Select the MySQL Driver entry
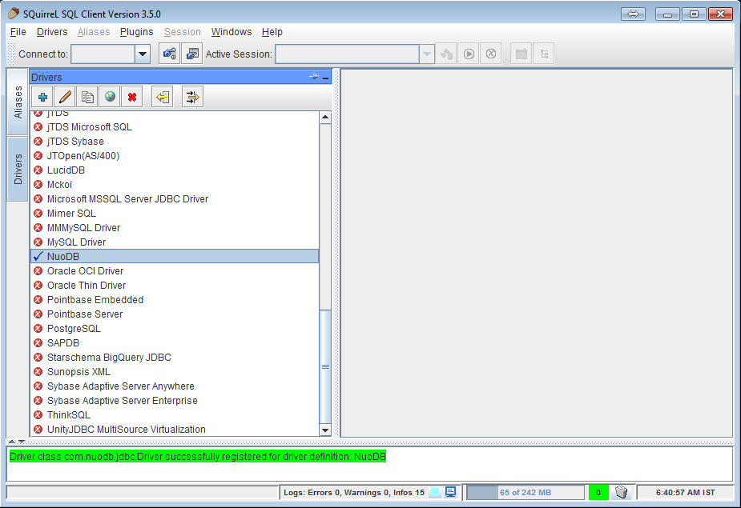 point(175,242)
